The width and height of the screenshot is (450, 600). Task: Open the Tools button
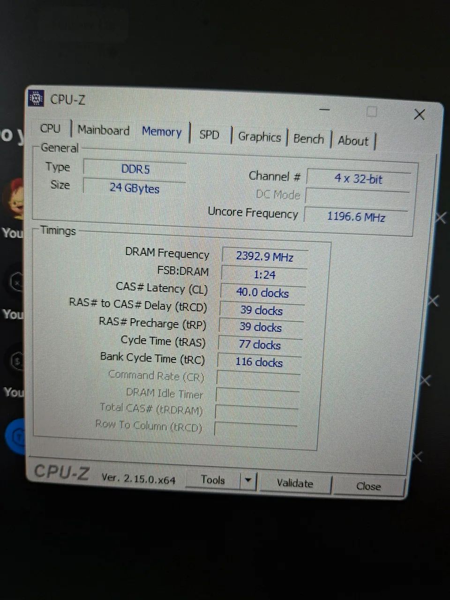(x=213, y=480)
